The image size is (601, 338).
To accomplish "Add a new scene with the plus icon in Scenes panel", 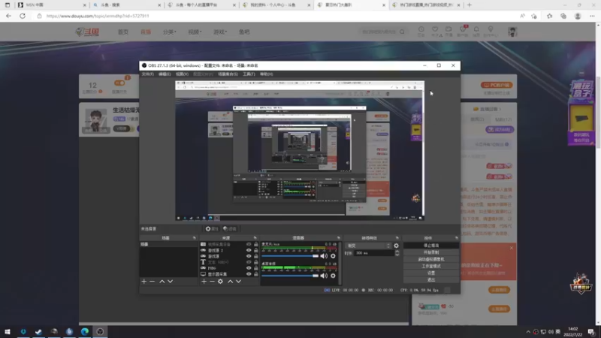I will coord(144,281).
